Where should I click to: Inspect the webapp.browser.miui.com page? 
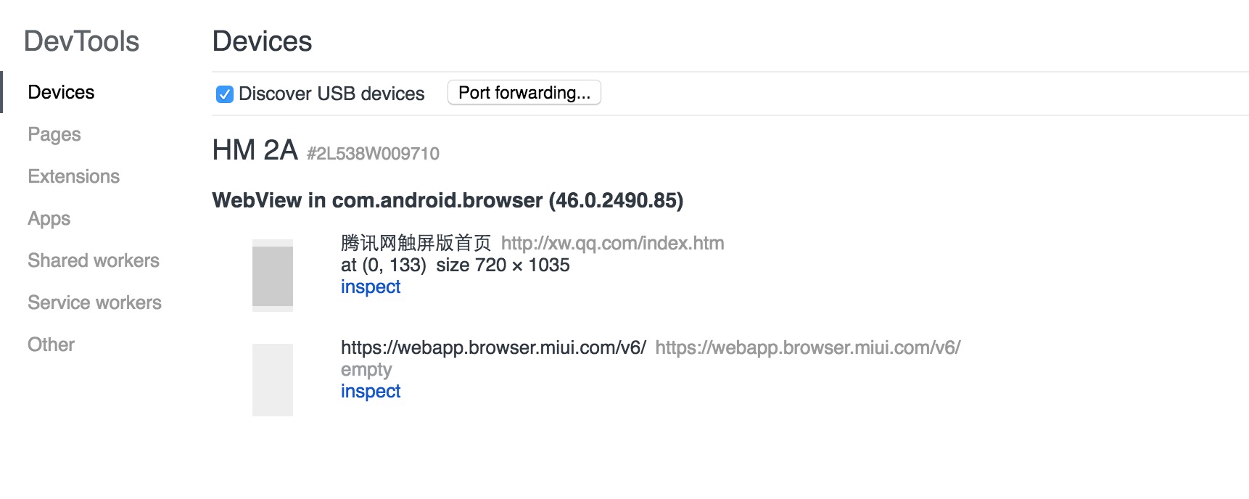pyautogui.click(x=371, y=392)
